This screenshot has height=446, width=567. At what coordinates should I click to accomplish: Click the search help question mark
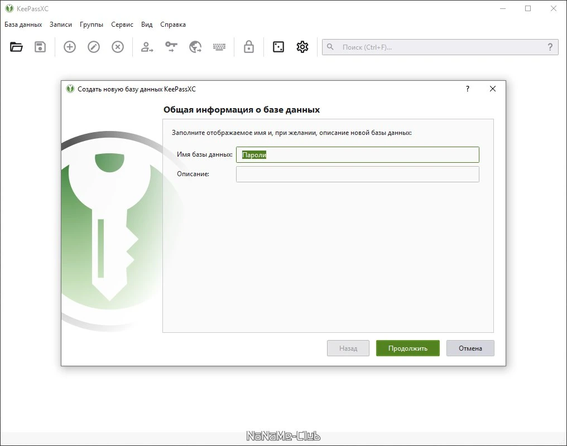(x=550, y=47)
